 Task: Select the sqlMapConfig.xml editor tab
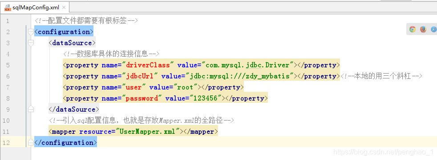(35, 8)
